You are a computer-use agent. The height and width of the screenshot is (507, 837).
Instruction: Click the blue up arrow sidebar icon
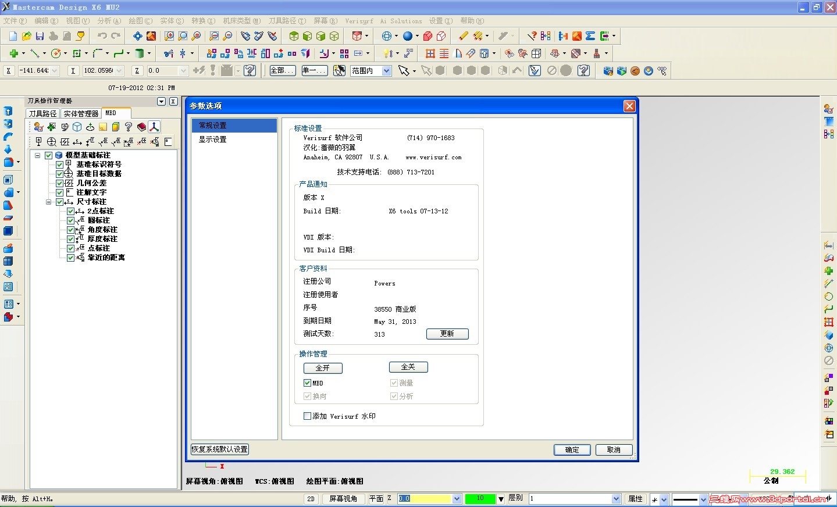8,111
